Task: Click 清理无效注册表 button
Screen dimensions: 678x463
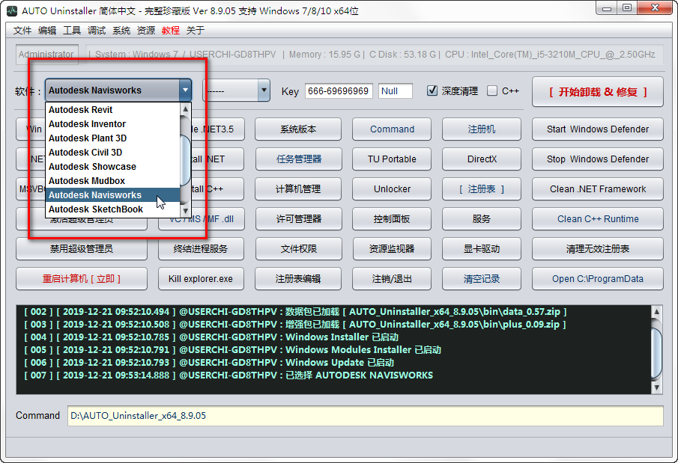Action: (598, 248)
